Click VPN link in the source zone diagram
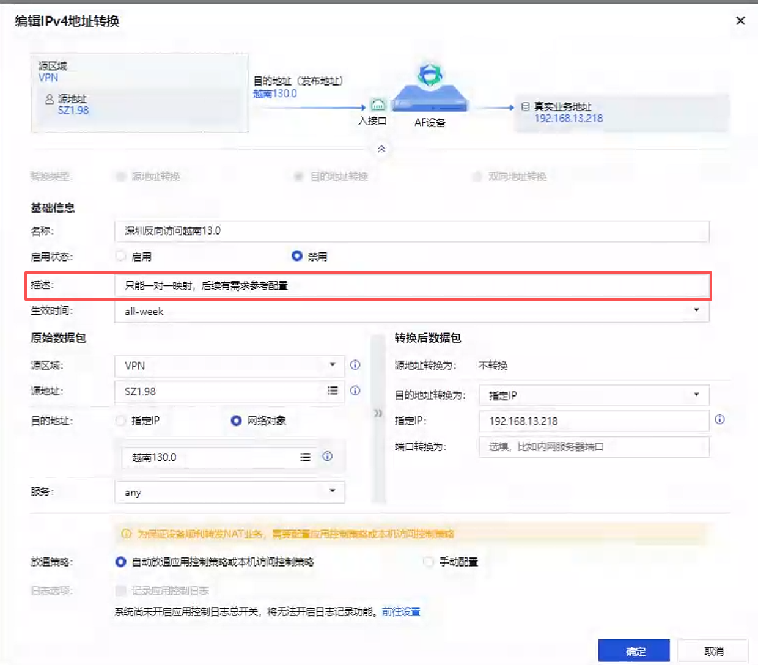 48,78
